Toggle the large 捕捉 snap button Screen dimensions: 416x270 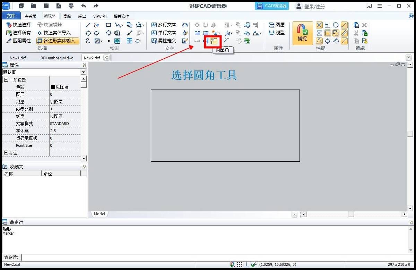302,33
